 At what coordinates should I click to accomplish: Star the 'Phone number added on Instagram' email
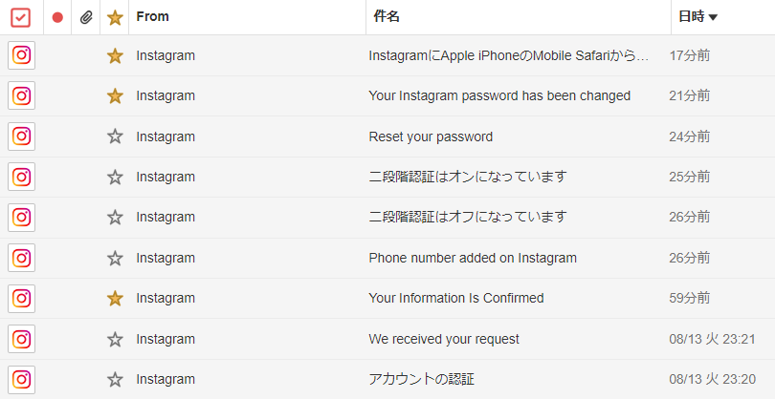point(116,258)
